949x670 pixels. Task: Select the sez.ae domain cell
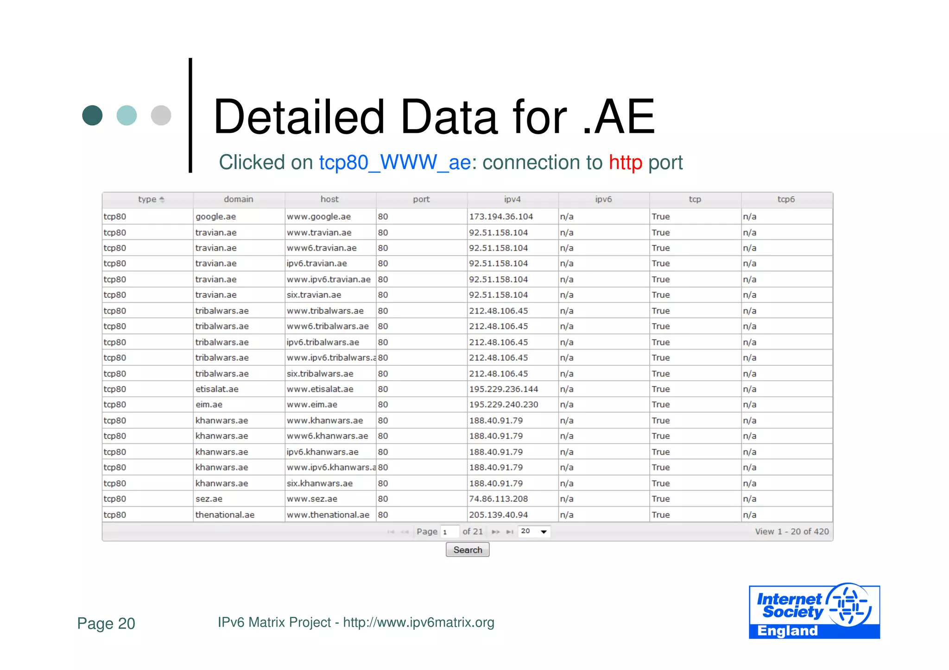(x=239, y=499)
